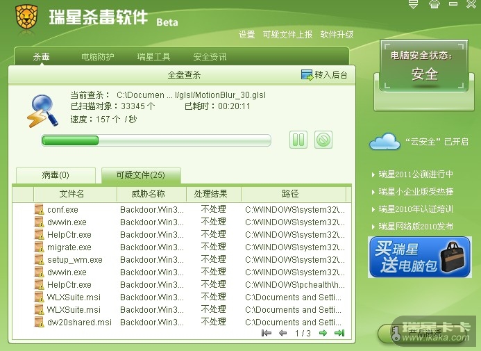This screenshot has height=351, width=481.
Task: Open the skin change shirt icon
Action: tap(434, 4)
